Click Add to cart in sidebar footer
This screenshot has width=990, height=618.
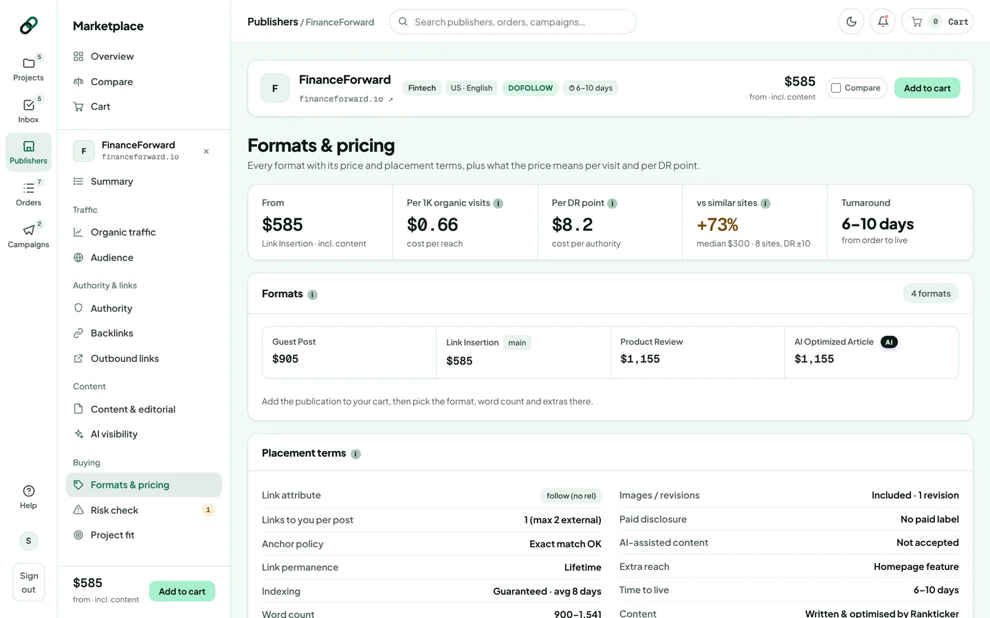182,591
